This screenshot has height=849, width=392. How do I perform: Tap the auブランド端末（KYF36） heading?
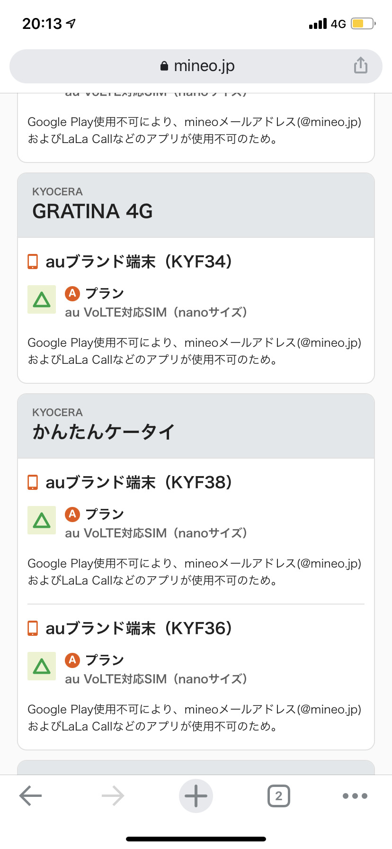click(x=139, y=628)
